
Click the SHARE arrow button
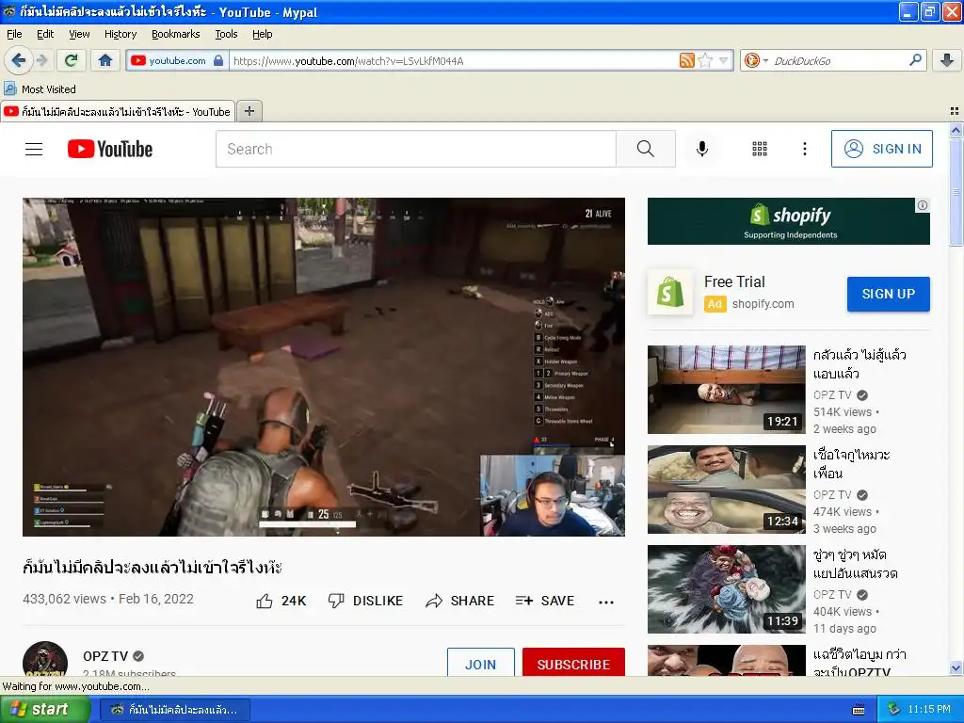pyautogui.click(x=459, y=601)
